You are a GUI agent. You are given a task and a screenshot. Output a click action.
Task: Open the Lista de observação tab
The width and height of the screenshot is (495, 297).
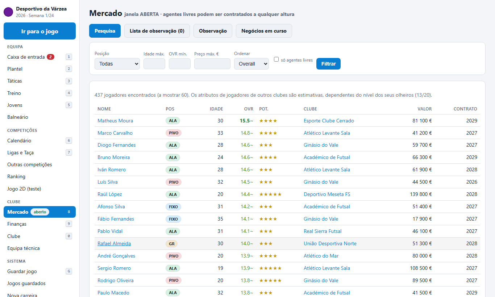tap(157, 31)
